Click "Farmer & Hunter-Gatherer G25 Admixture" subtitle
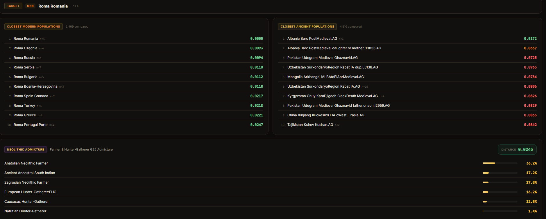This screenshot has height=219, width=546. click(81, 149)
